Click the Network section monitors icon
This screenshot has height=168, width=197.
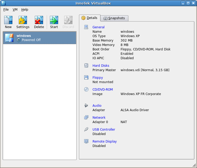[x=86, y=117]
